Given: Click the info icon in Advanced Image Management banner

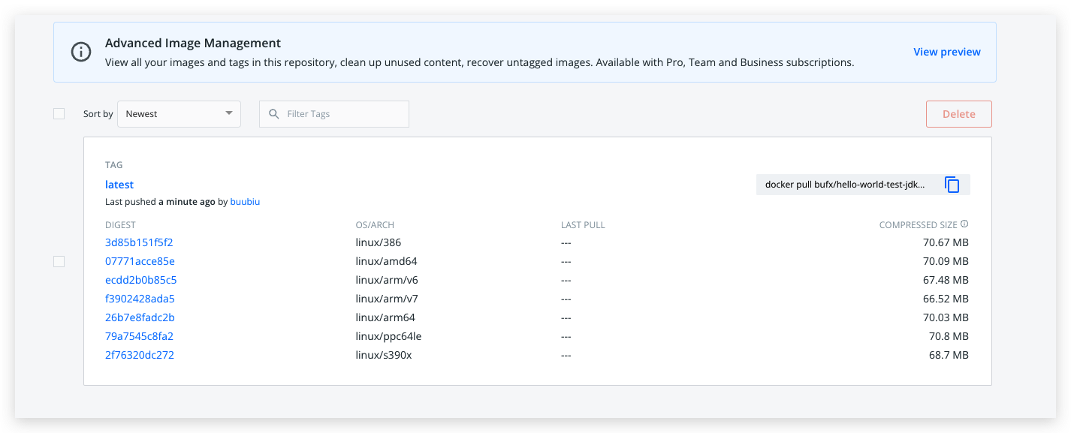Looking at the screenshot, I should (80, 52).
